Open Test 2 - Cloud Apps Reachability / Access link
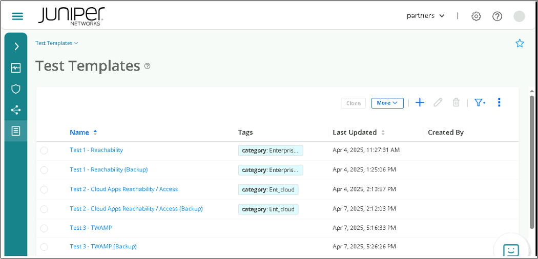The image size is (538, 259). pos(123,189)
